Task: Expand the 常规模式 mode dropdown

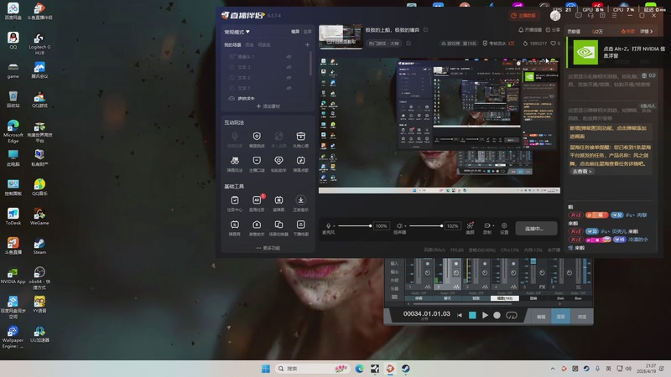Action: pyautogui.click(x=237, y=32)
